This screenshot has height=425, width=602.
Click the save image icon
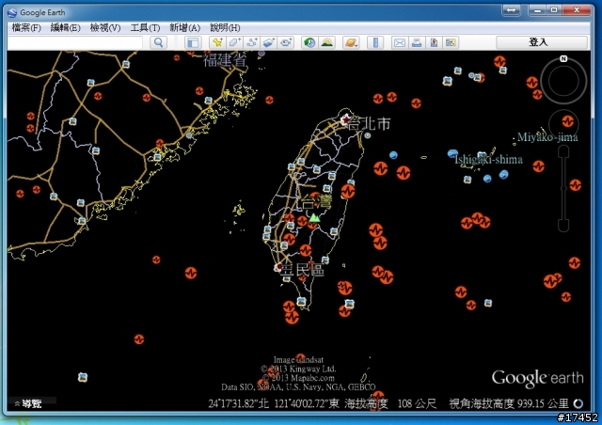click(x=434, y=42)
